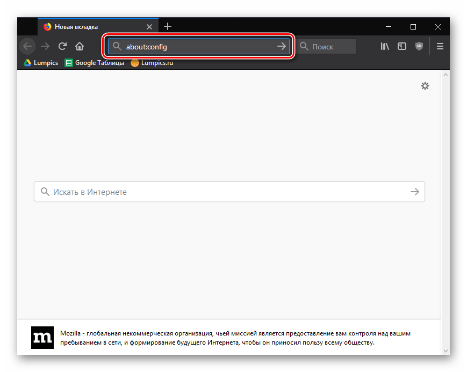This screenshot has height=372, width=467.
Task: Toggle the sidebar view icon
Action: pos(402,46)
